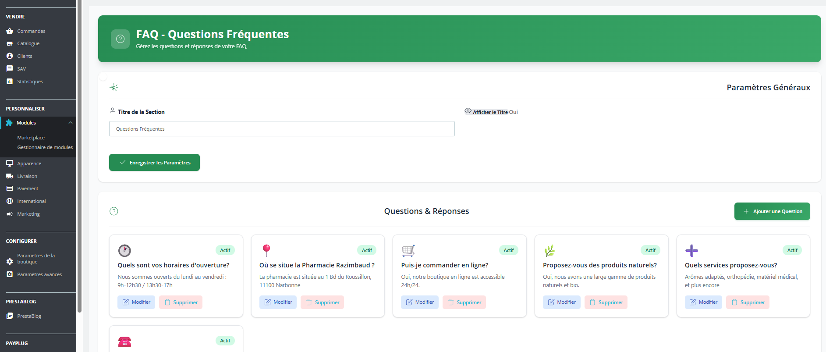Click Actif badge on produits naturels card
The width and height of the screenshot is (826, 352).
click(650, 250)
